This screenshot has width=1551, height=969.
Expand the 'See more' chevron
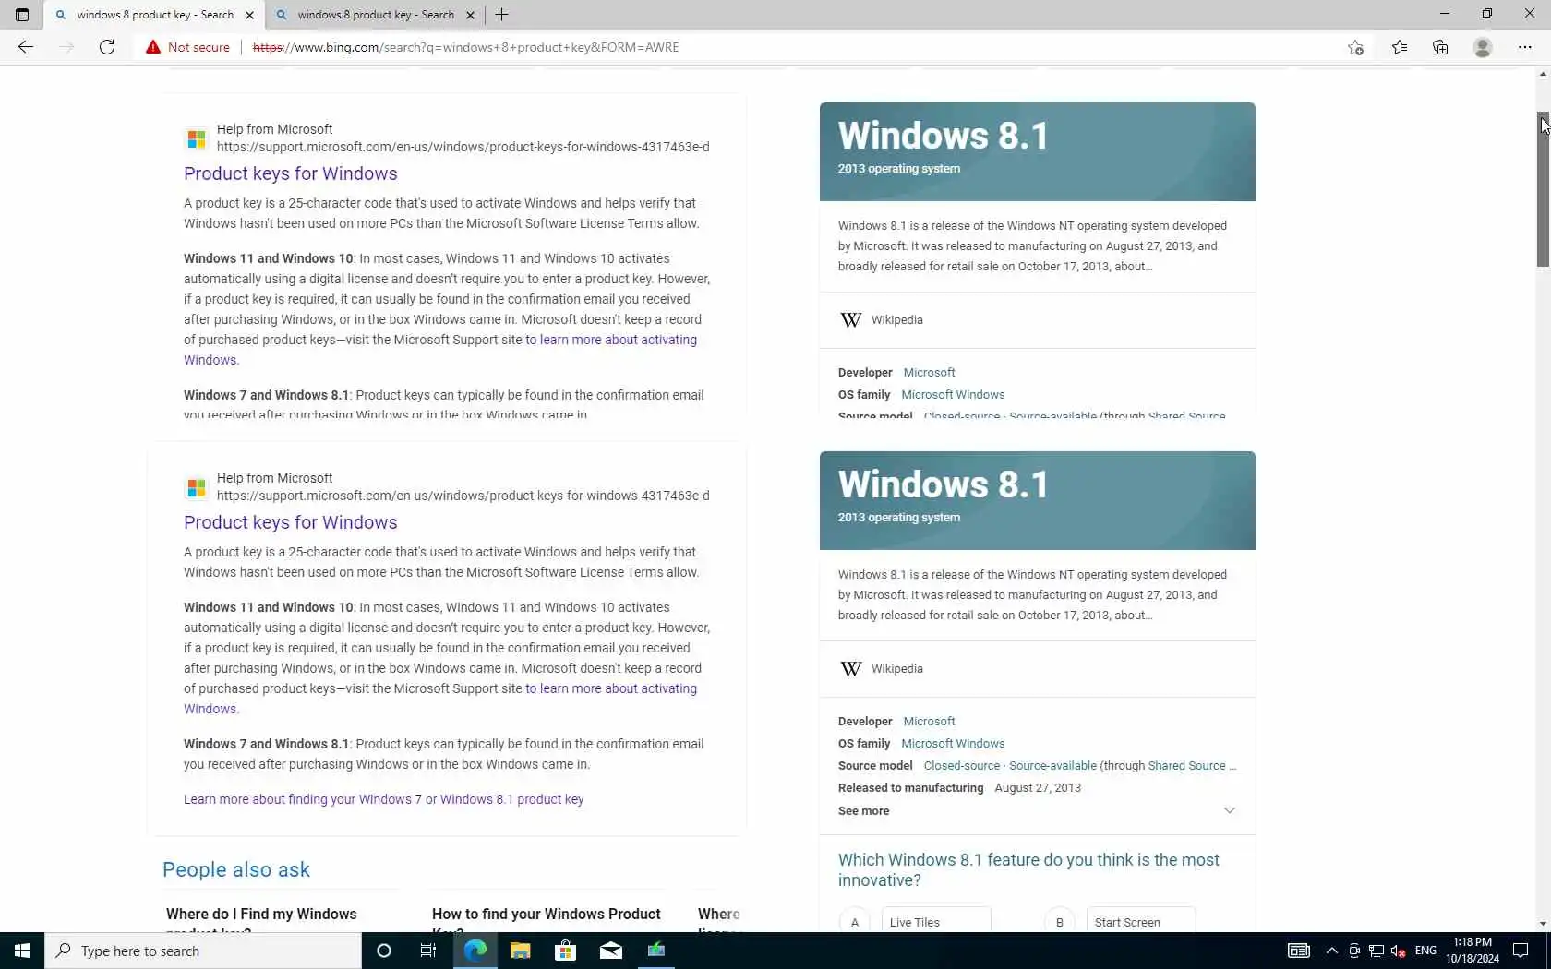pyautogui.click(x=1230, y=810)
